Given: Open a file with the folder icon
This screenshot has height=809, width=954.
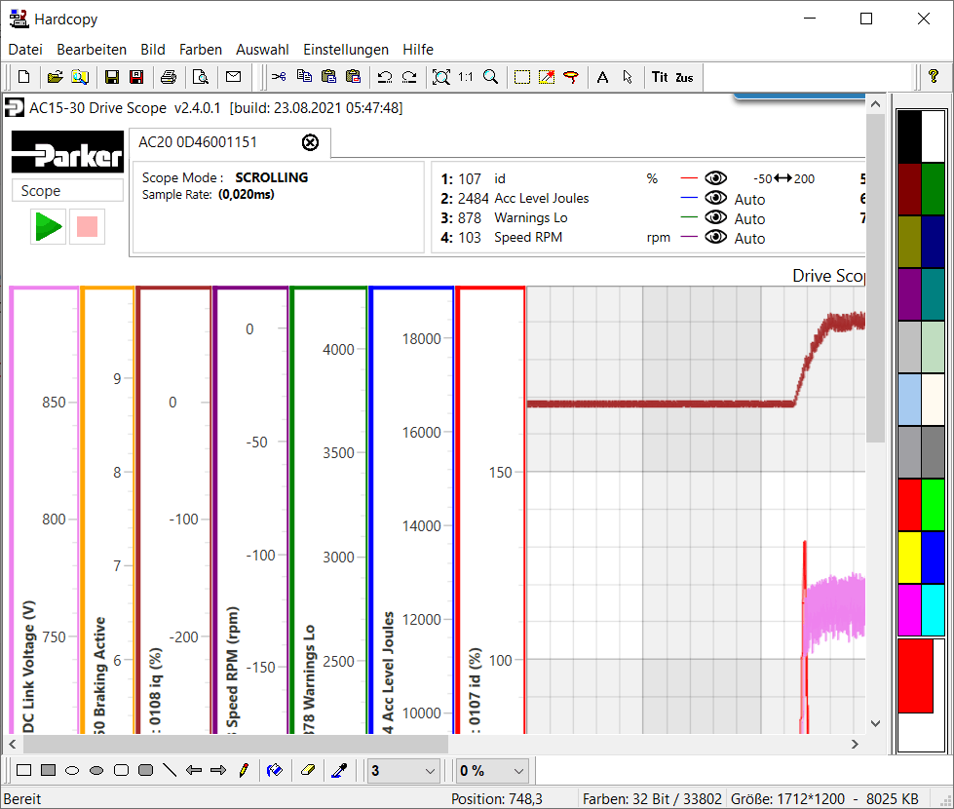Looking at the screenshot, I should [x=55, y=77].
